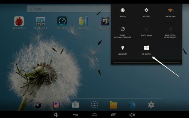Open the Recent apps button
The width and height of the screenshot is (189, 118).
tap(113, 115)
